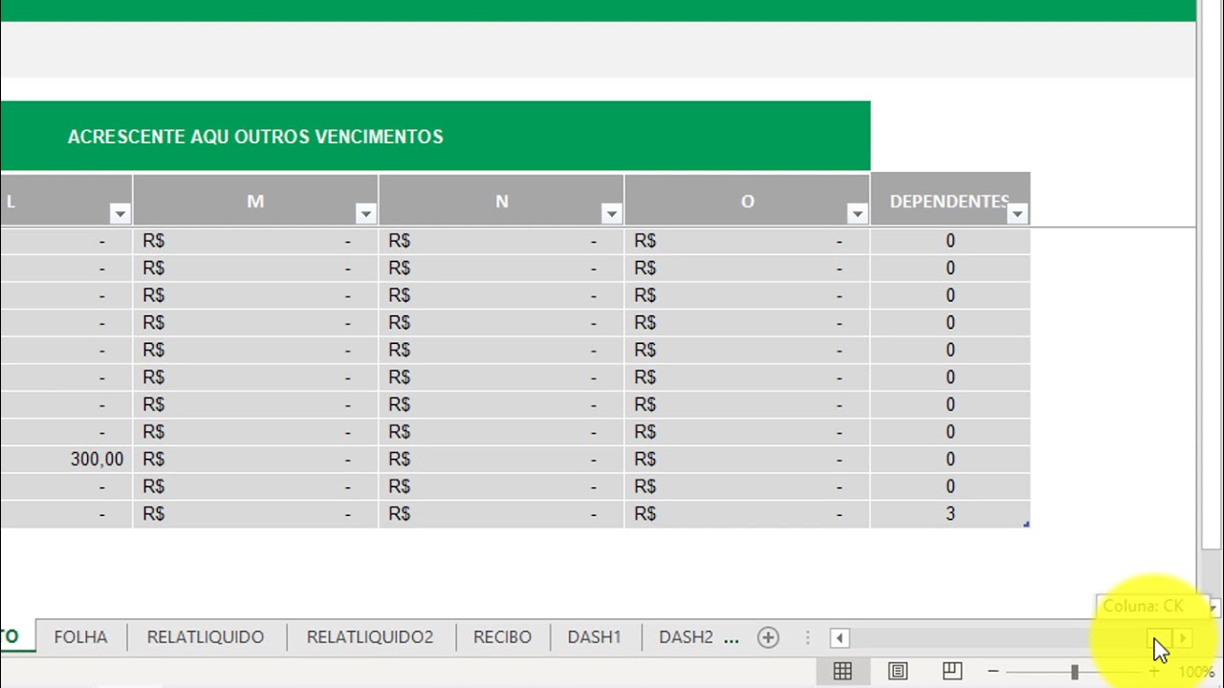Click the horizontal scrollbar right arrow

tap(1183, 638)
